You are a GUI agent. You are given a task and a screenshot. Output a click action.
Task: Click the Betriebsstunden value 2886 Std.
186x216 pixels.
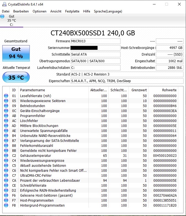[170, 68]
